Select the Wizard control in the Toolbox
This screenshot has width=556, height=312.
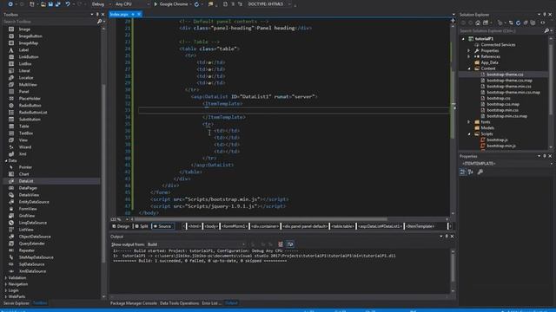coord(25,147)
